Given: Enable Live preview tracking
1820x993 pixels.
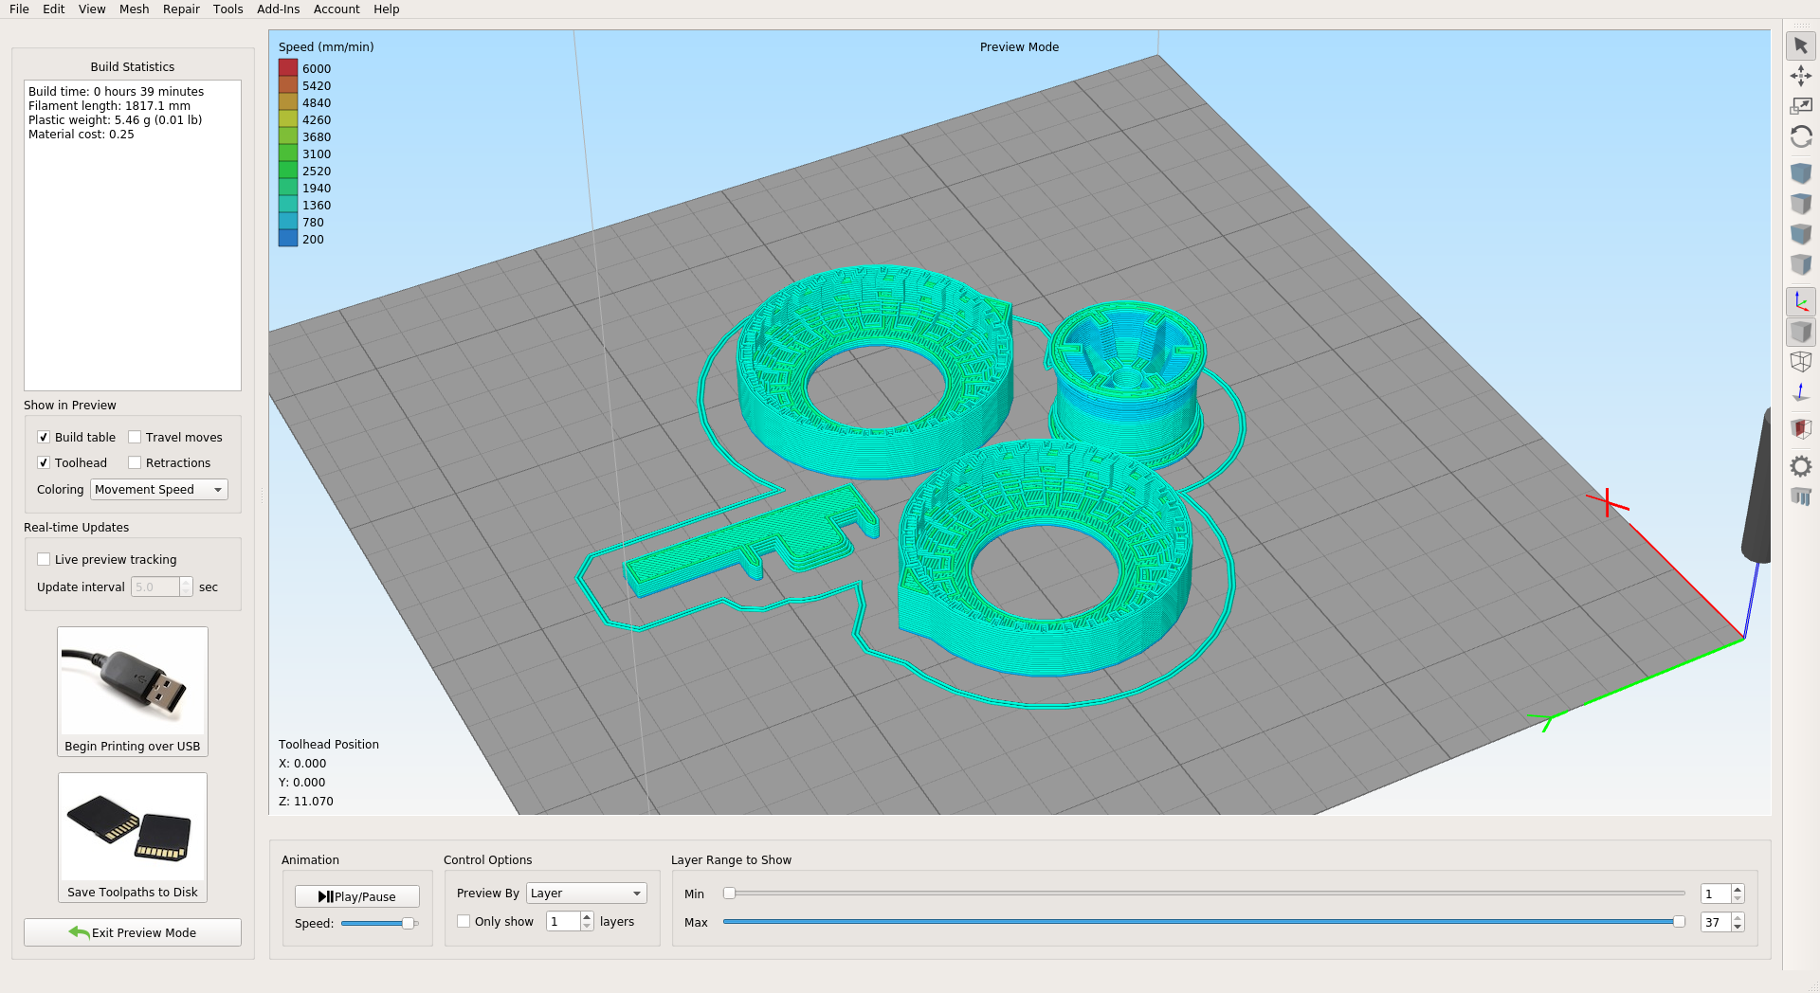Looking at the screenshot, I should click(x=44, y=559).
